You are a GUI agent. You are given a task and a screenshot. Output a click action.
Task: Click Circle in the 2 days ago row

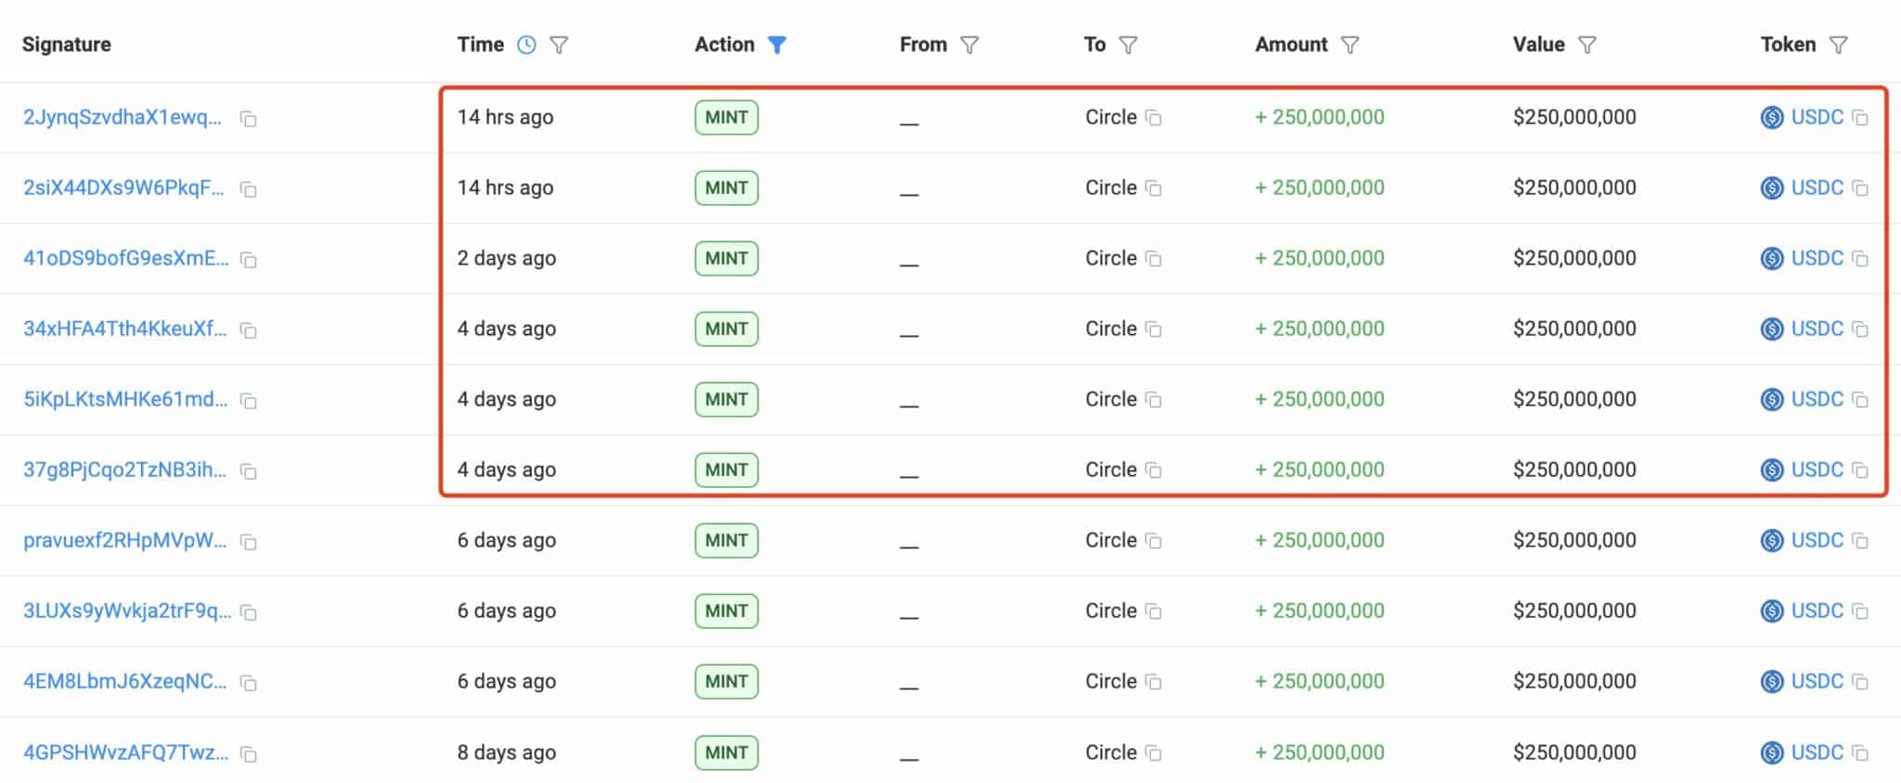click(x=1110, y=258)
